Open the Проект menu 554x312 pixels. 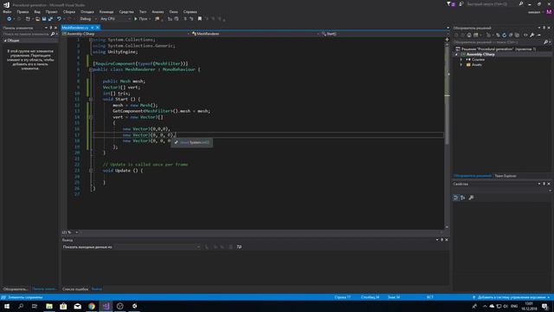(x=51, y=11)
